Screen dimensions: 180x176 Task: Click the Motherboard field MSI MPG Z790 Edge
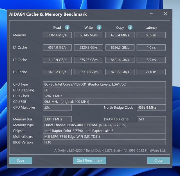(x=104, y=137)
